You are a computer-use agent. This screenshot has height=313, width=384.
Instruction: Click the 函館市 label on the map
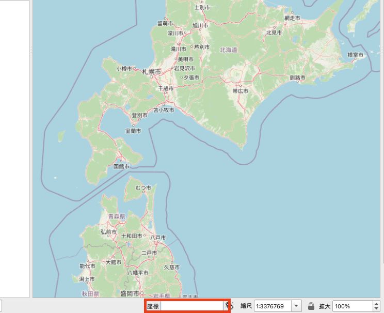[x=121, y=167]
